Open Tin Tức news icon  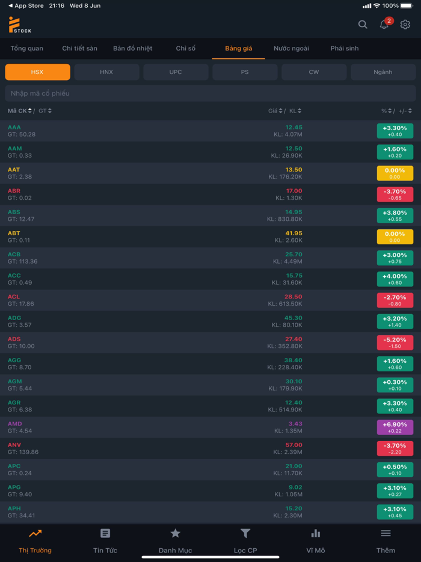(x=105, y=533)
